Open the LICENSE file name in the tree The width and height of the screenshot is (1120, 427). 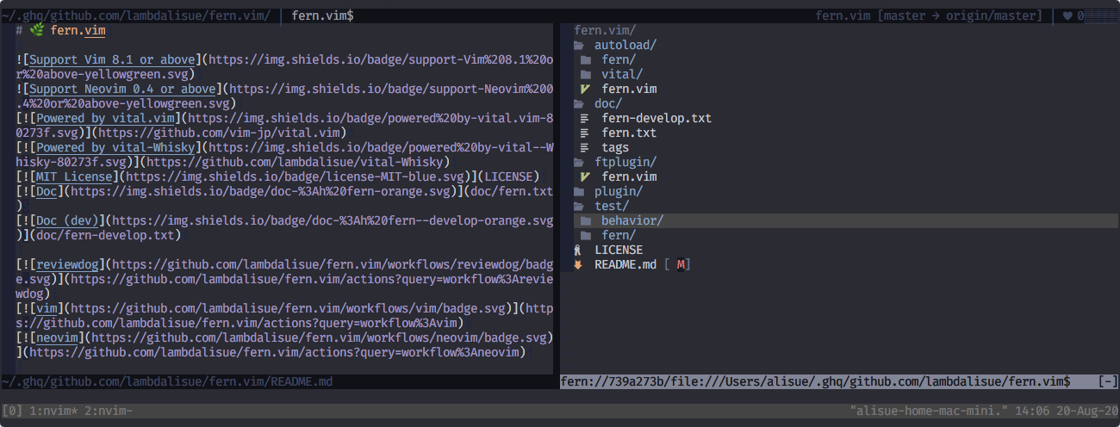click(619, 250)
